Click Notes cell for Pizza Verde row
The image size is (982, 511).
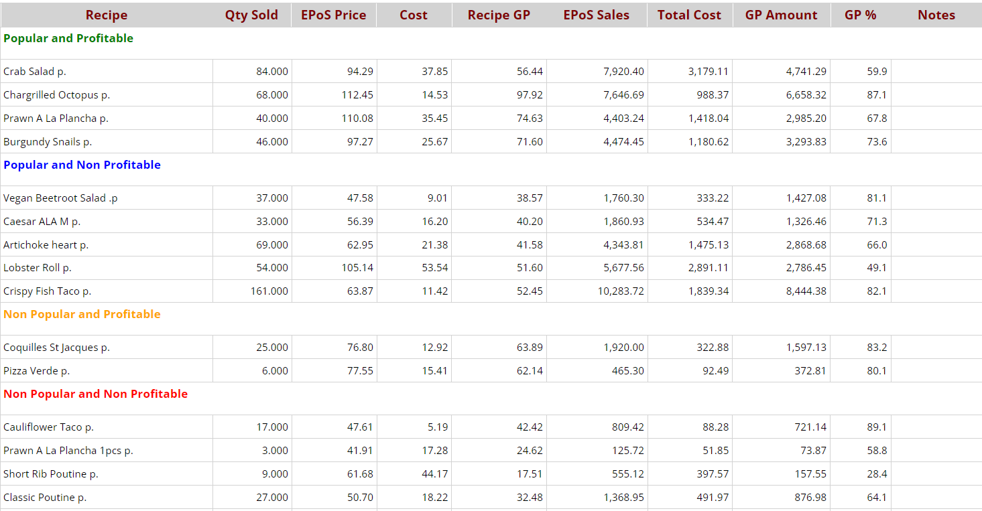click(x=936, y=371)
